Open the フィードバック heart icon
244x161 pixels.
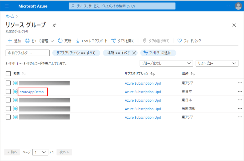(180, 41)
